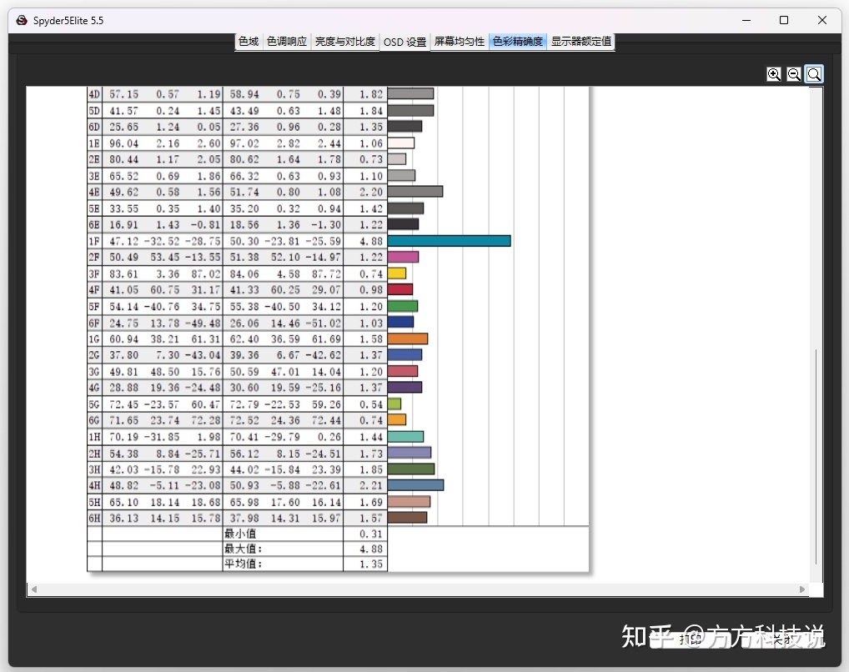Click the orange 1G color bar
Screen dimensions: 849x672
[x=408, y=339]
